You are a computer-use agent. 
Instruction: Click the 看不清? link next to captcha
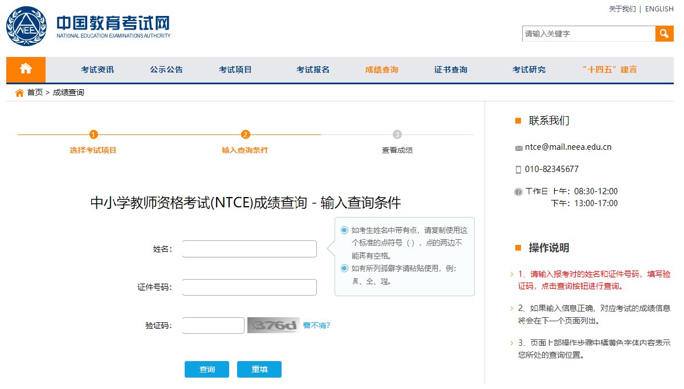pos(316,326)
